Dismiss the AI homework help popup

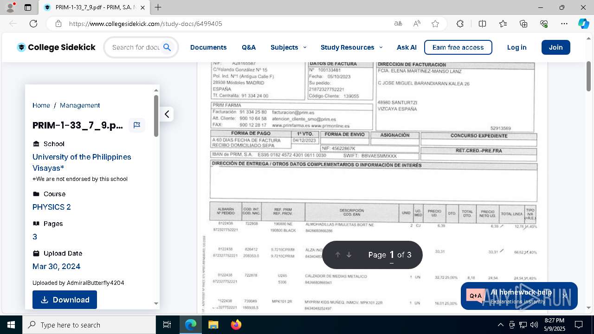pyautogui.click(x=565, y=295)
